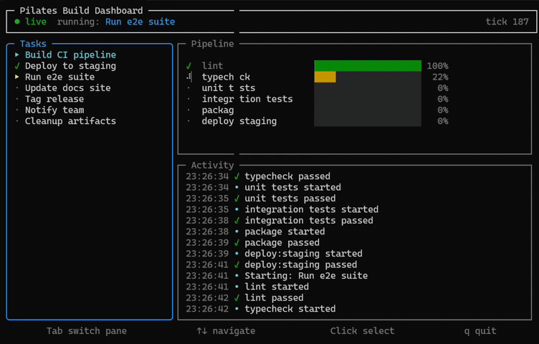
Task: Click the spinner icon next to typecheck stage
Action: click(x=189, y=77)
